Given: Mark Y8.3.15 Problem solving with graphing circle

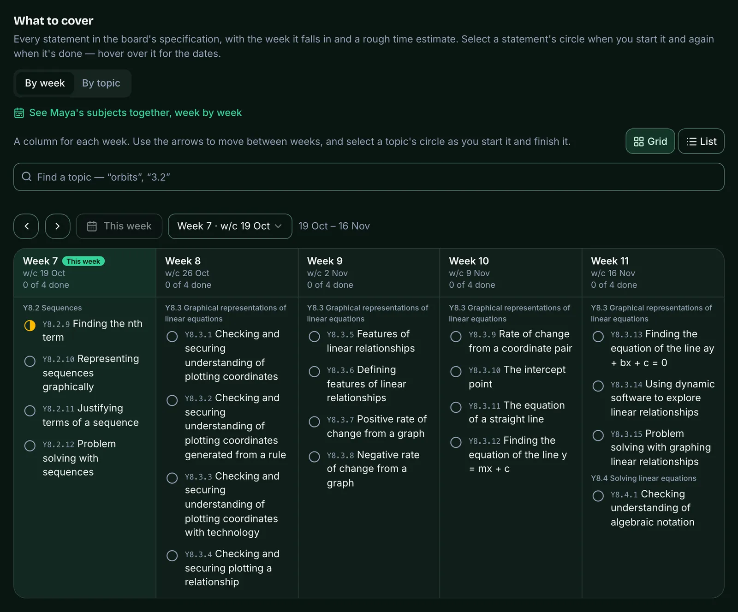Looking at the screenshot, I should (598, 435).
